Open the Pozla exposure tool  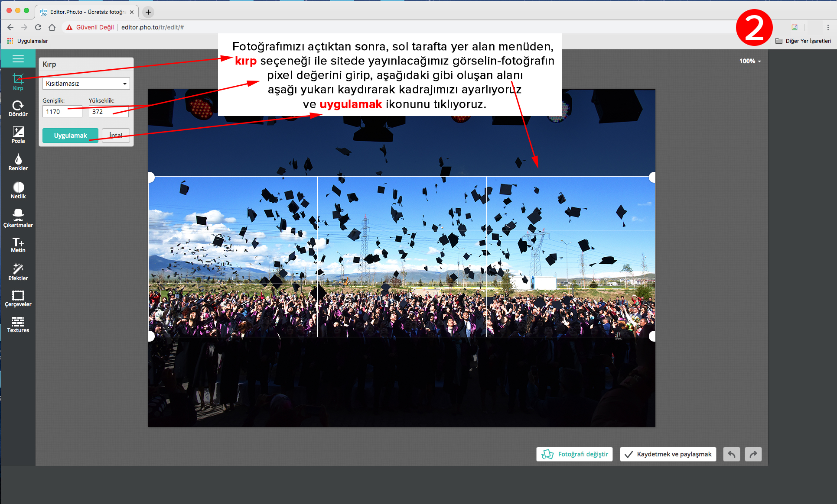18,135
